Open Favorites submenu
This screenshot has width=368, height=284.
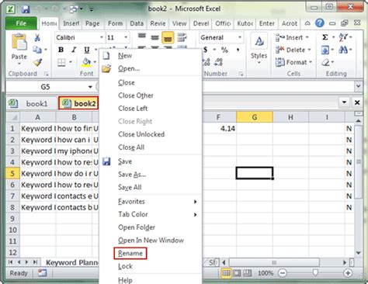pos(151,202)
